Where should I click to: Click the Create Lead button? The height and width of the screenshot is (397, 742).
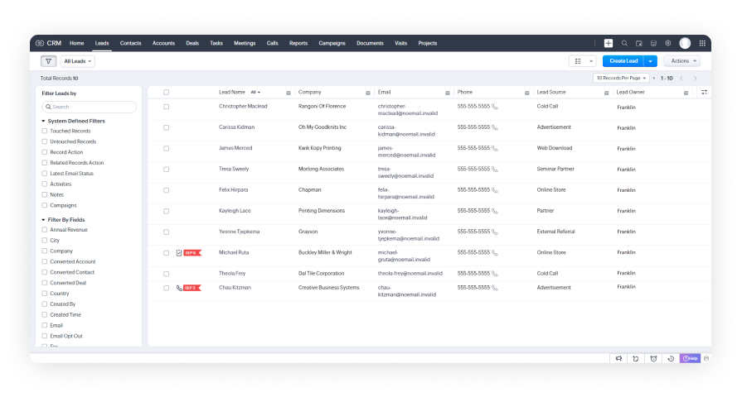tap(623, 61)
